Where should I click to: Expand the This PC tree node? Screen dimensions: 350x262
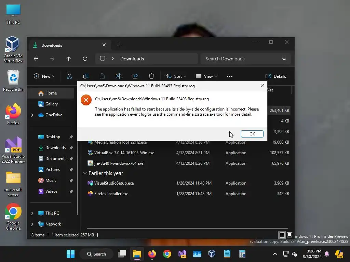coord(32,213)
